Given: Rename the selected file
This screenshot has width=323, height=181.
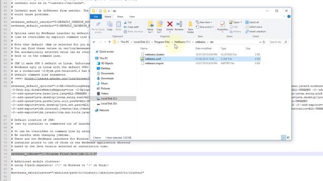Looking at the screenshot, I should [179, 26].
